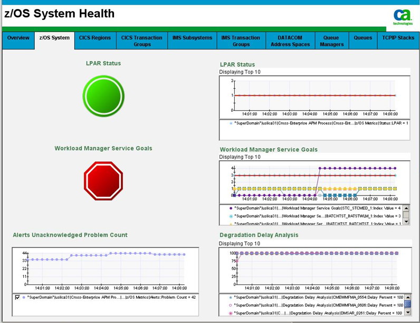Click the CMEWMFMA_0554 legend marker

[231, 297]
